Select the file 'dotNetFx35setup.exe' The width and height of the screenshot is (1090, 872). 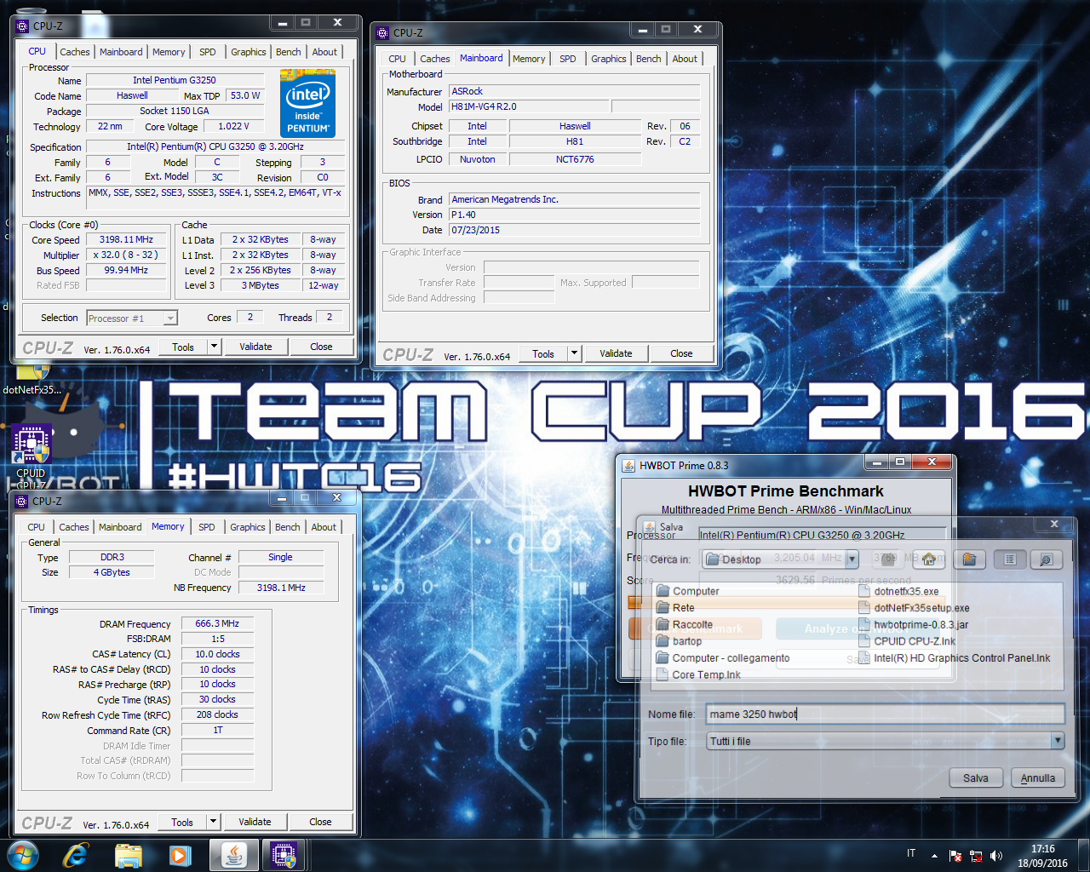914,608
